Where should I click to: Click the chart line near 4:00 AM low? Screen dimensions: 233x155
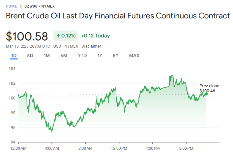[51, 132]
